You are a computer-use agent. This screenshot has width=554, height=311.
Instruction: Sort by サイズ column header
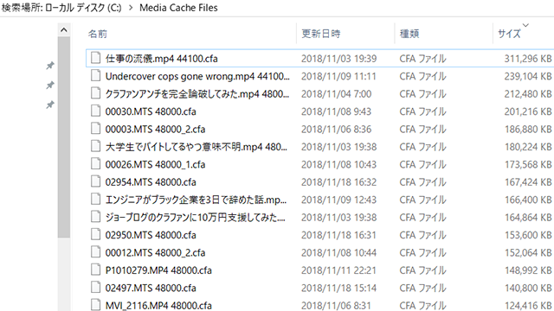click(509, 34)
